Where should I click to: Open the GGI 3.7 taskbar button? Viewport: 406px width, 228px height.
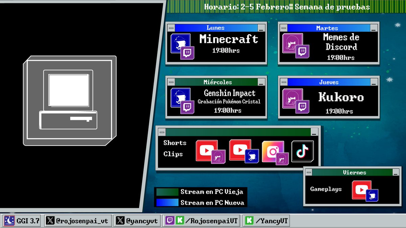[x=22, y=221]
